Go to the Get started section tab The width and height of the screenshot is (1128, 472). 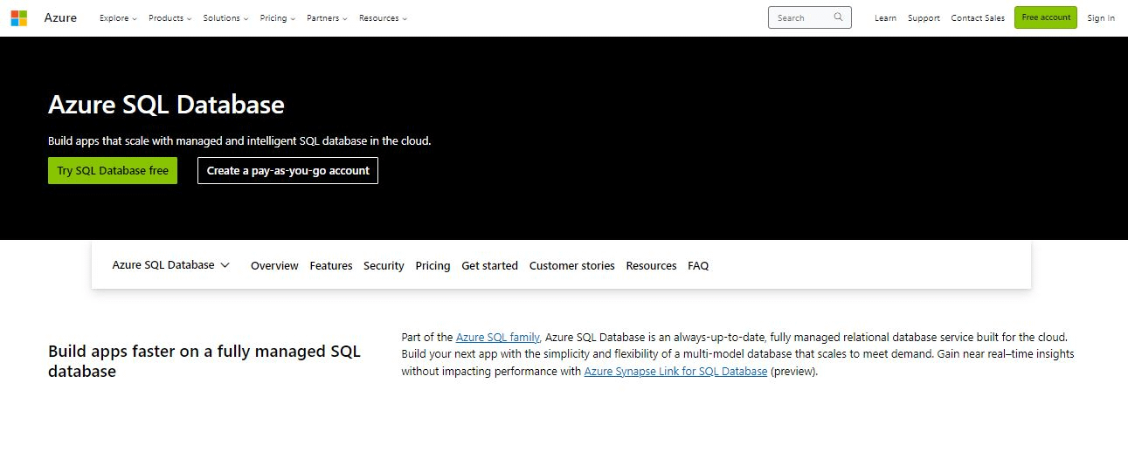tap(489, 265)
